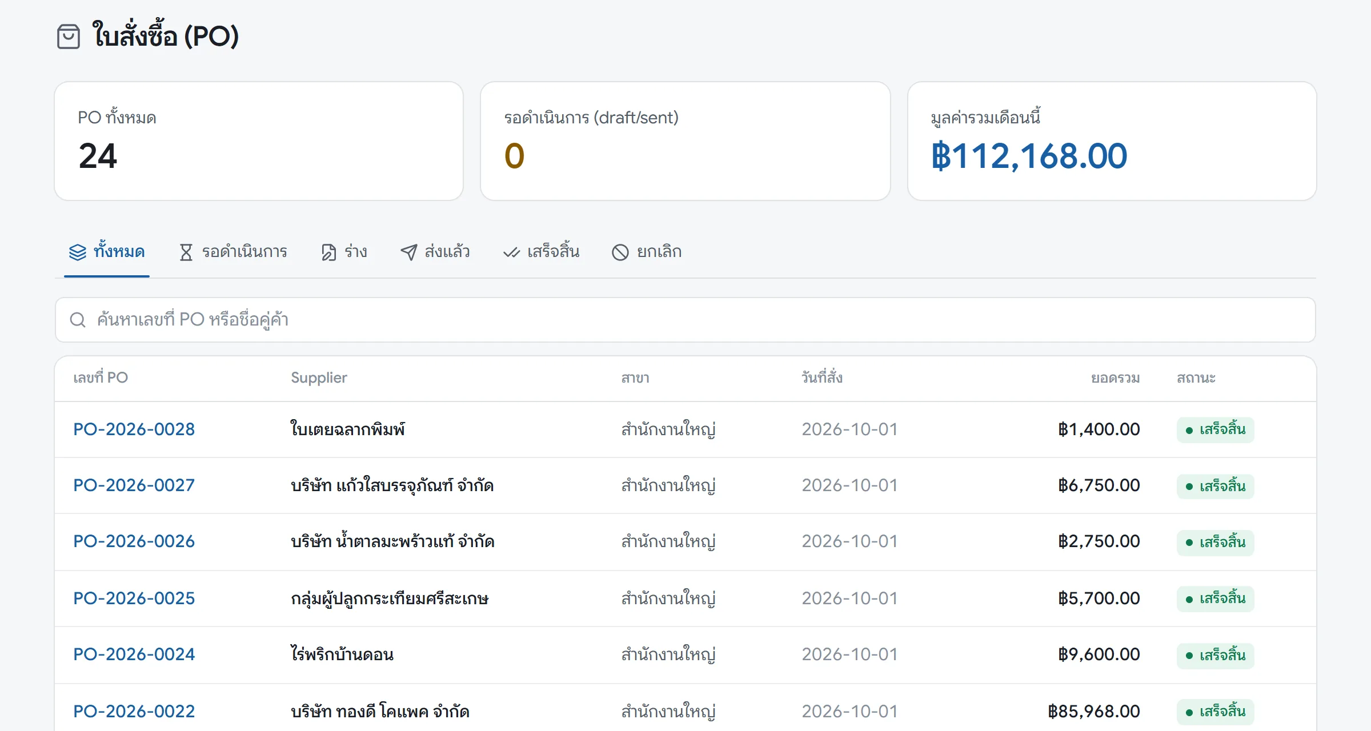Click supplier กลุ่มผู้ปลูกกระเทียมศรีสะเกษ
Image resolution: width=1371 pixels, height=731 pixels.
coord(390,599)
